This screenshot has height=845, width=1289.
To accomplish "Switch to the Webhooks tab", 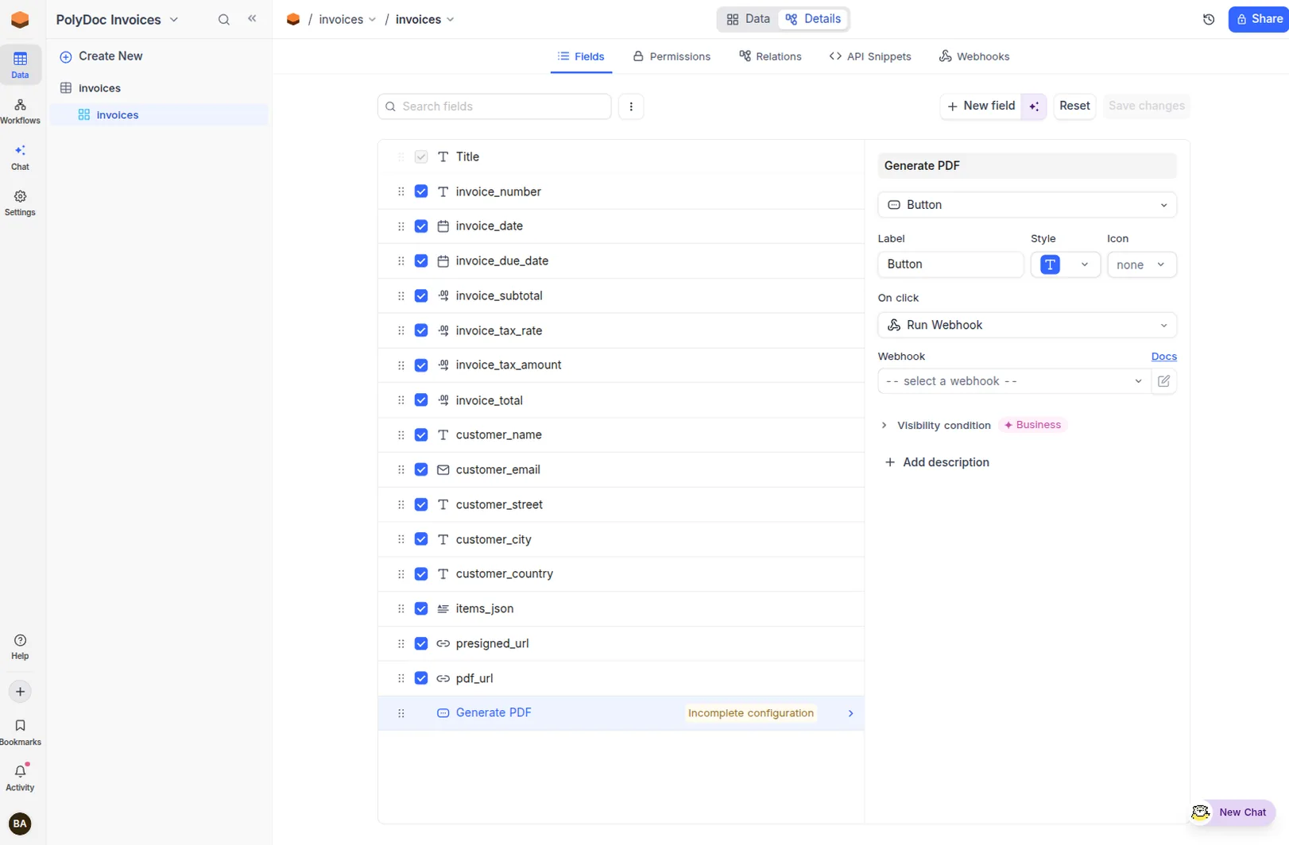I will (x=974, y=56).
